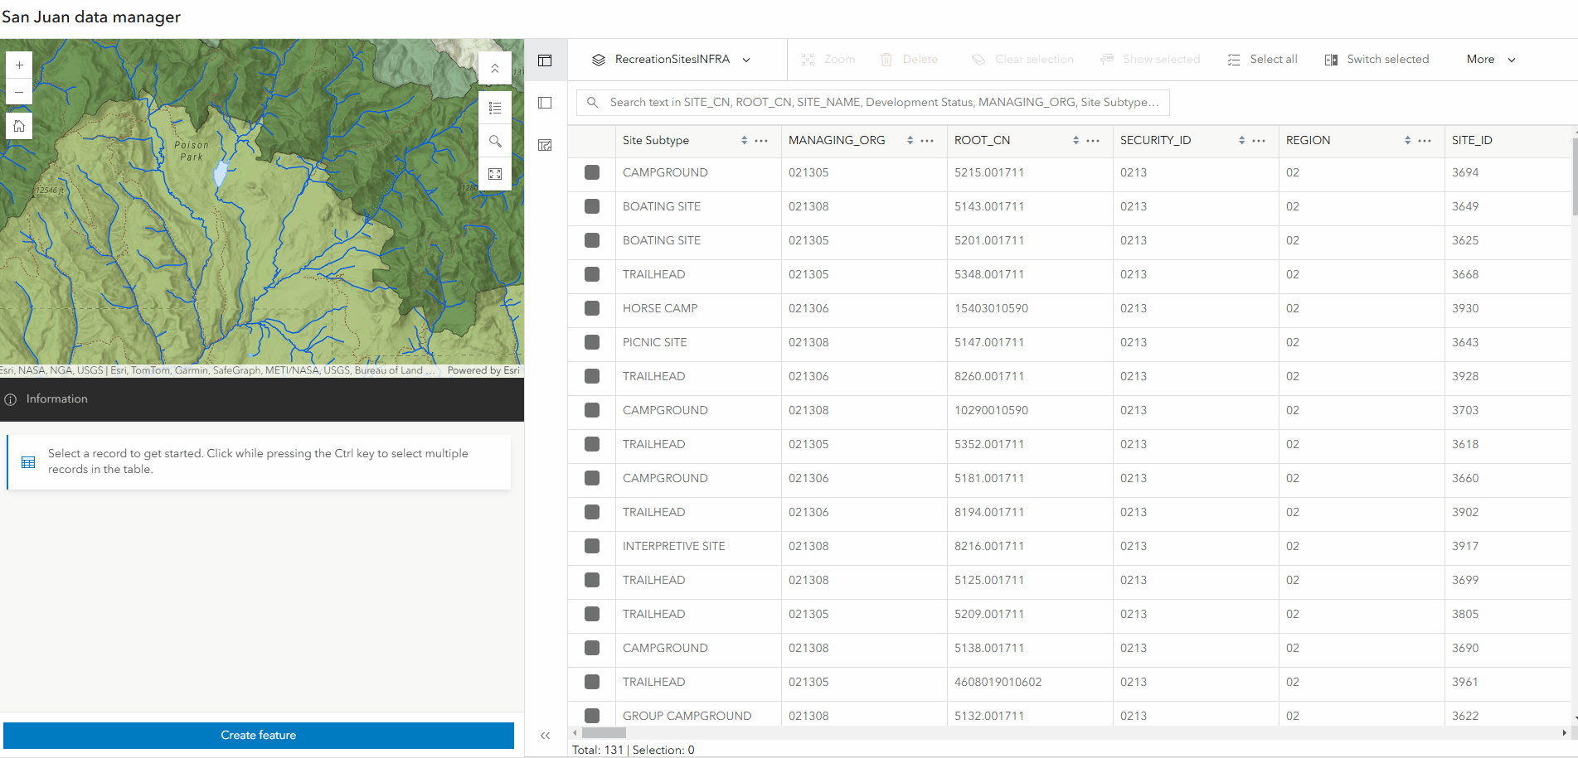Expand the map to full screen extent

coord(495,174)
